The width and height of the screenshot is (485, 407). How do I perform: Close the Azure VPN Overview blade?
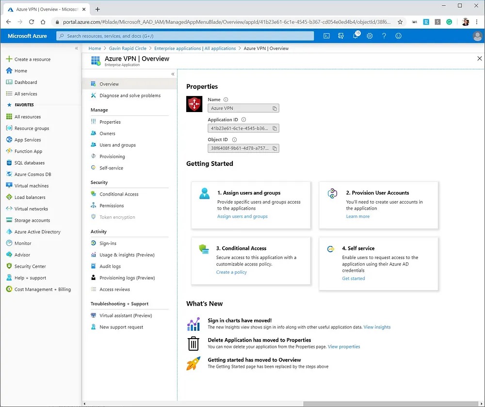(480, 58)
